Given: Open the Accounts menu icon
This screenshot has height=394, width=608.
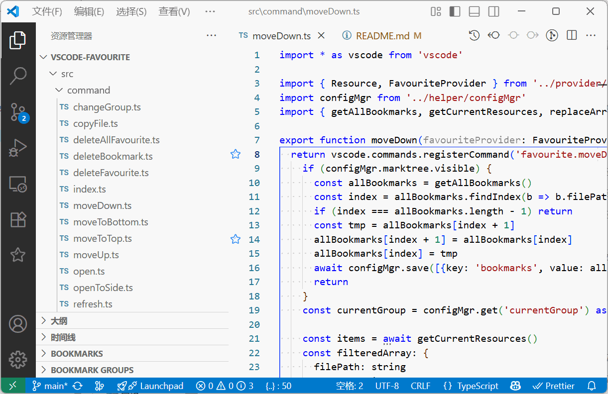Looking at the screenshot, I should point(18,324).
